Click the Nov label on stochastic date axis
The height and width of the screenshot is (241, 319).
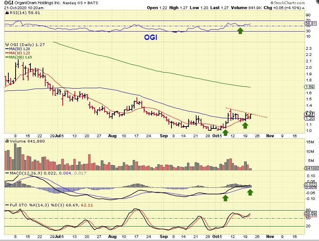[x=270, y=236]
